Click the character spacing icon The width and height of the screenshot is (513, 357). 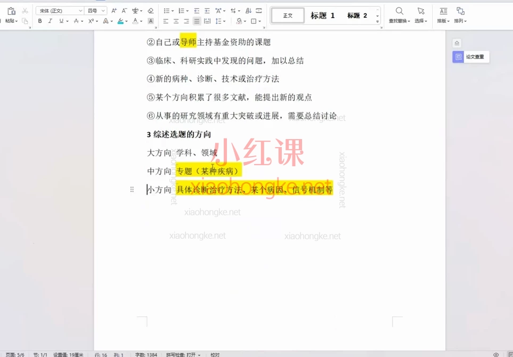(218, 11)
